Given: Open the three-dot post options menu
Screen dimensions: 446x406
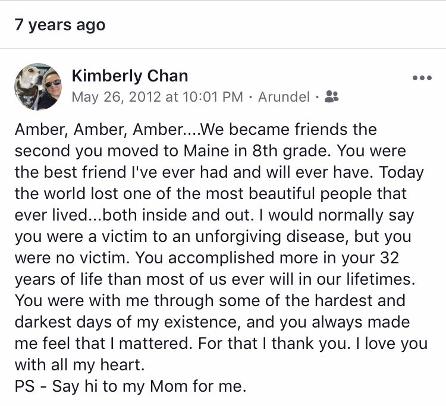Looking at the screenshot, I should (x=422, y=78).
